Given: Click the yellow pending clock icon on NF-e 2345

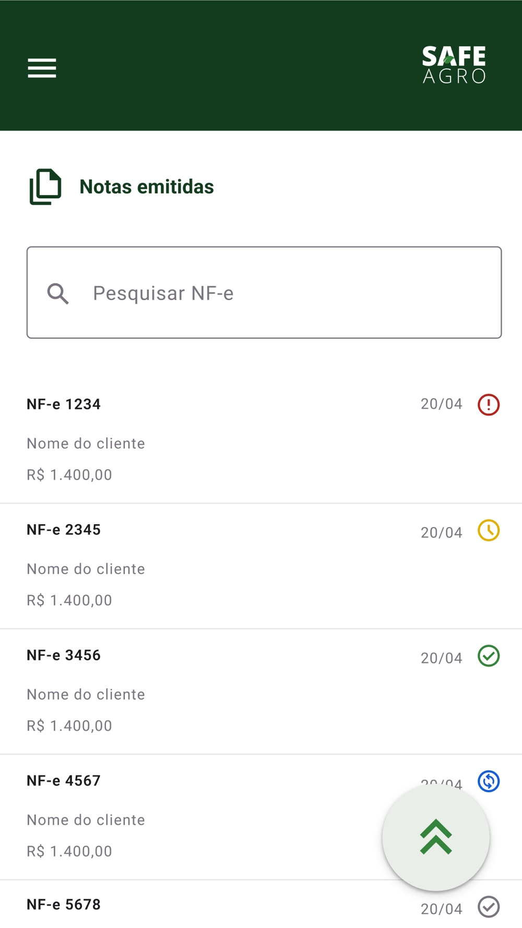Looking at the screenshot, I should click(489, 530).
